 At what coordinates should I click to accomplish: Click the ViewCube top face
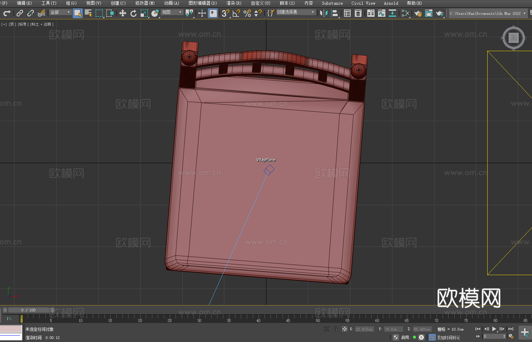tap(514, 38)
